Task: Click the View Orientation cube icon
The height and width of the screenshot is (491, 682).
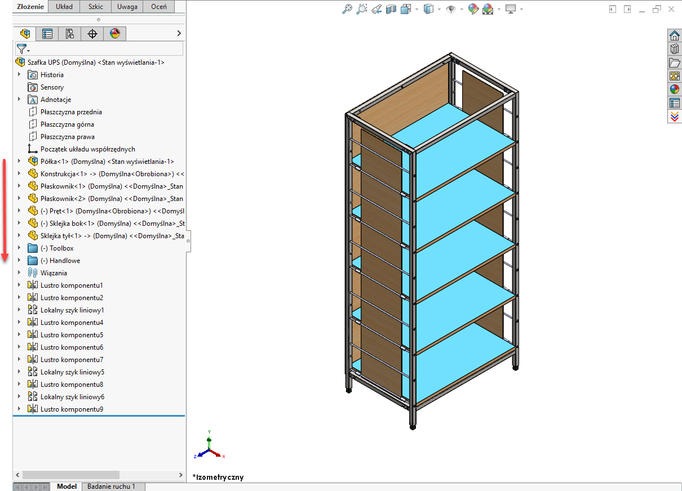Action: click(x=406, y=9)
